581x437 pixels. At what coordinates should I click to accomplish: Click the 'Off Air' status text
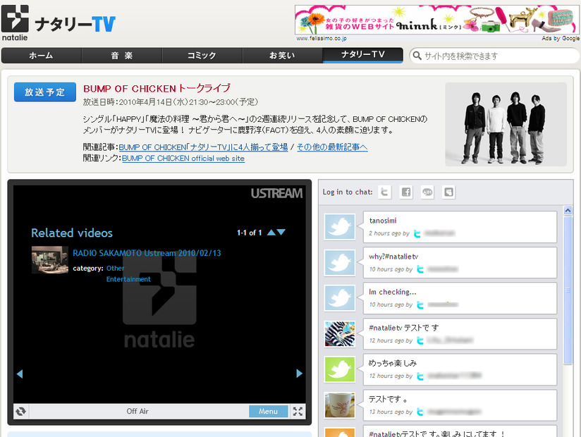tap(137, 411)
